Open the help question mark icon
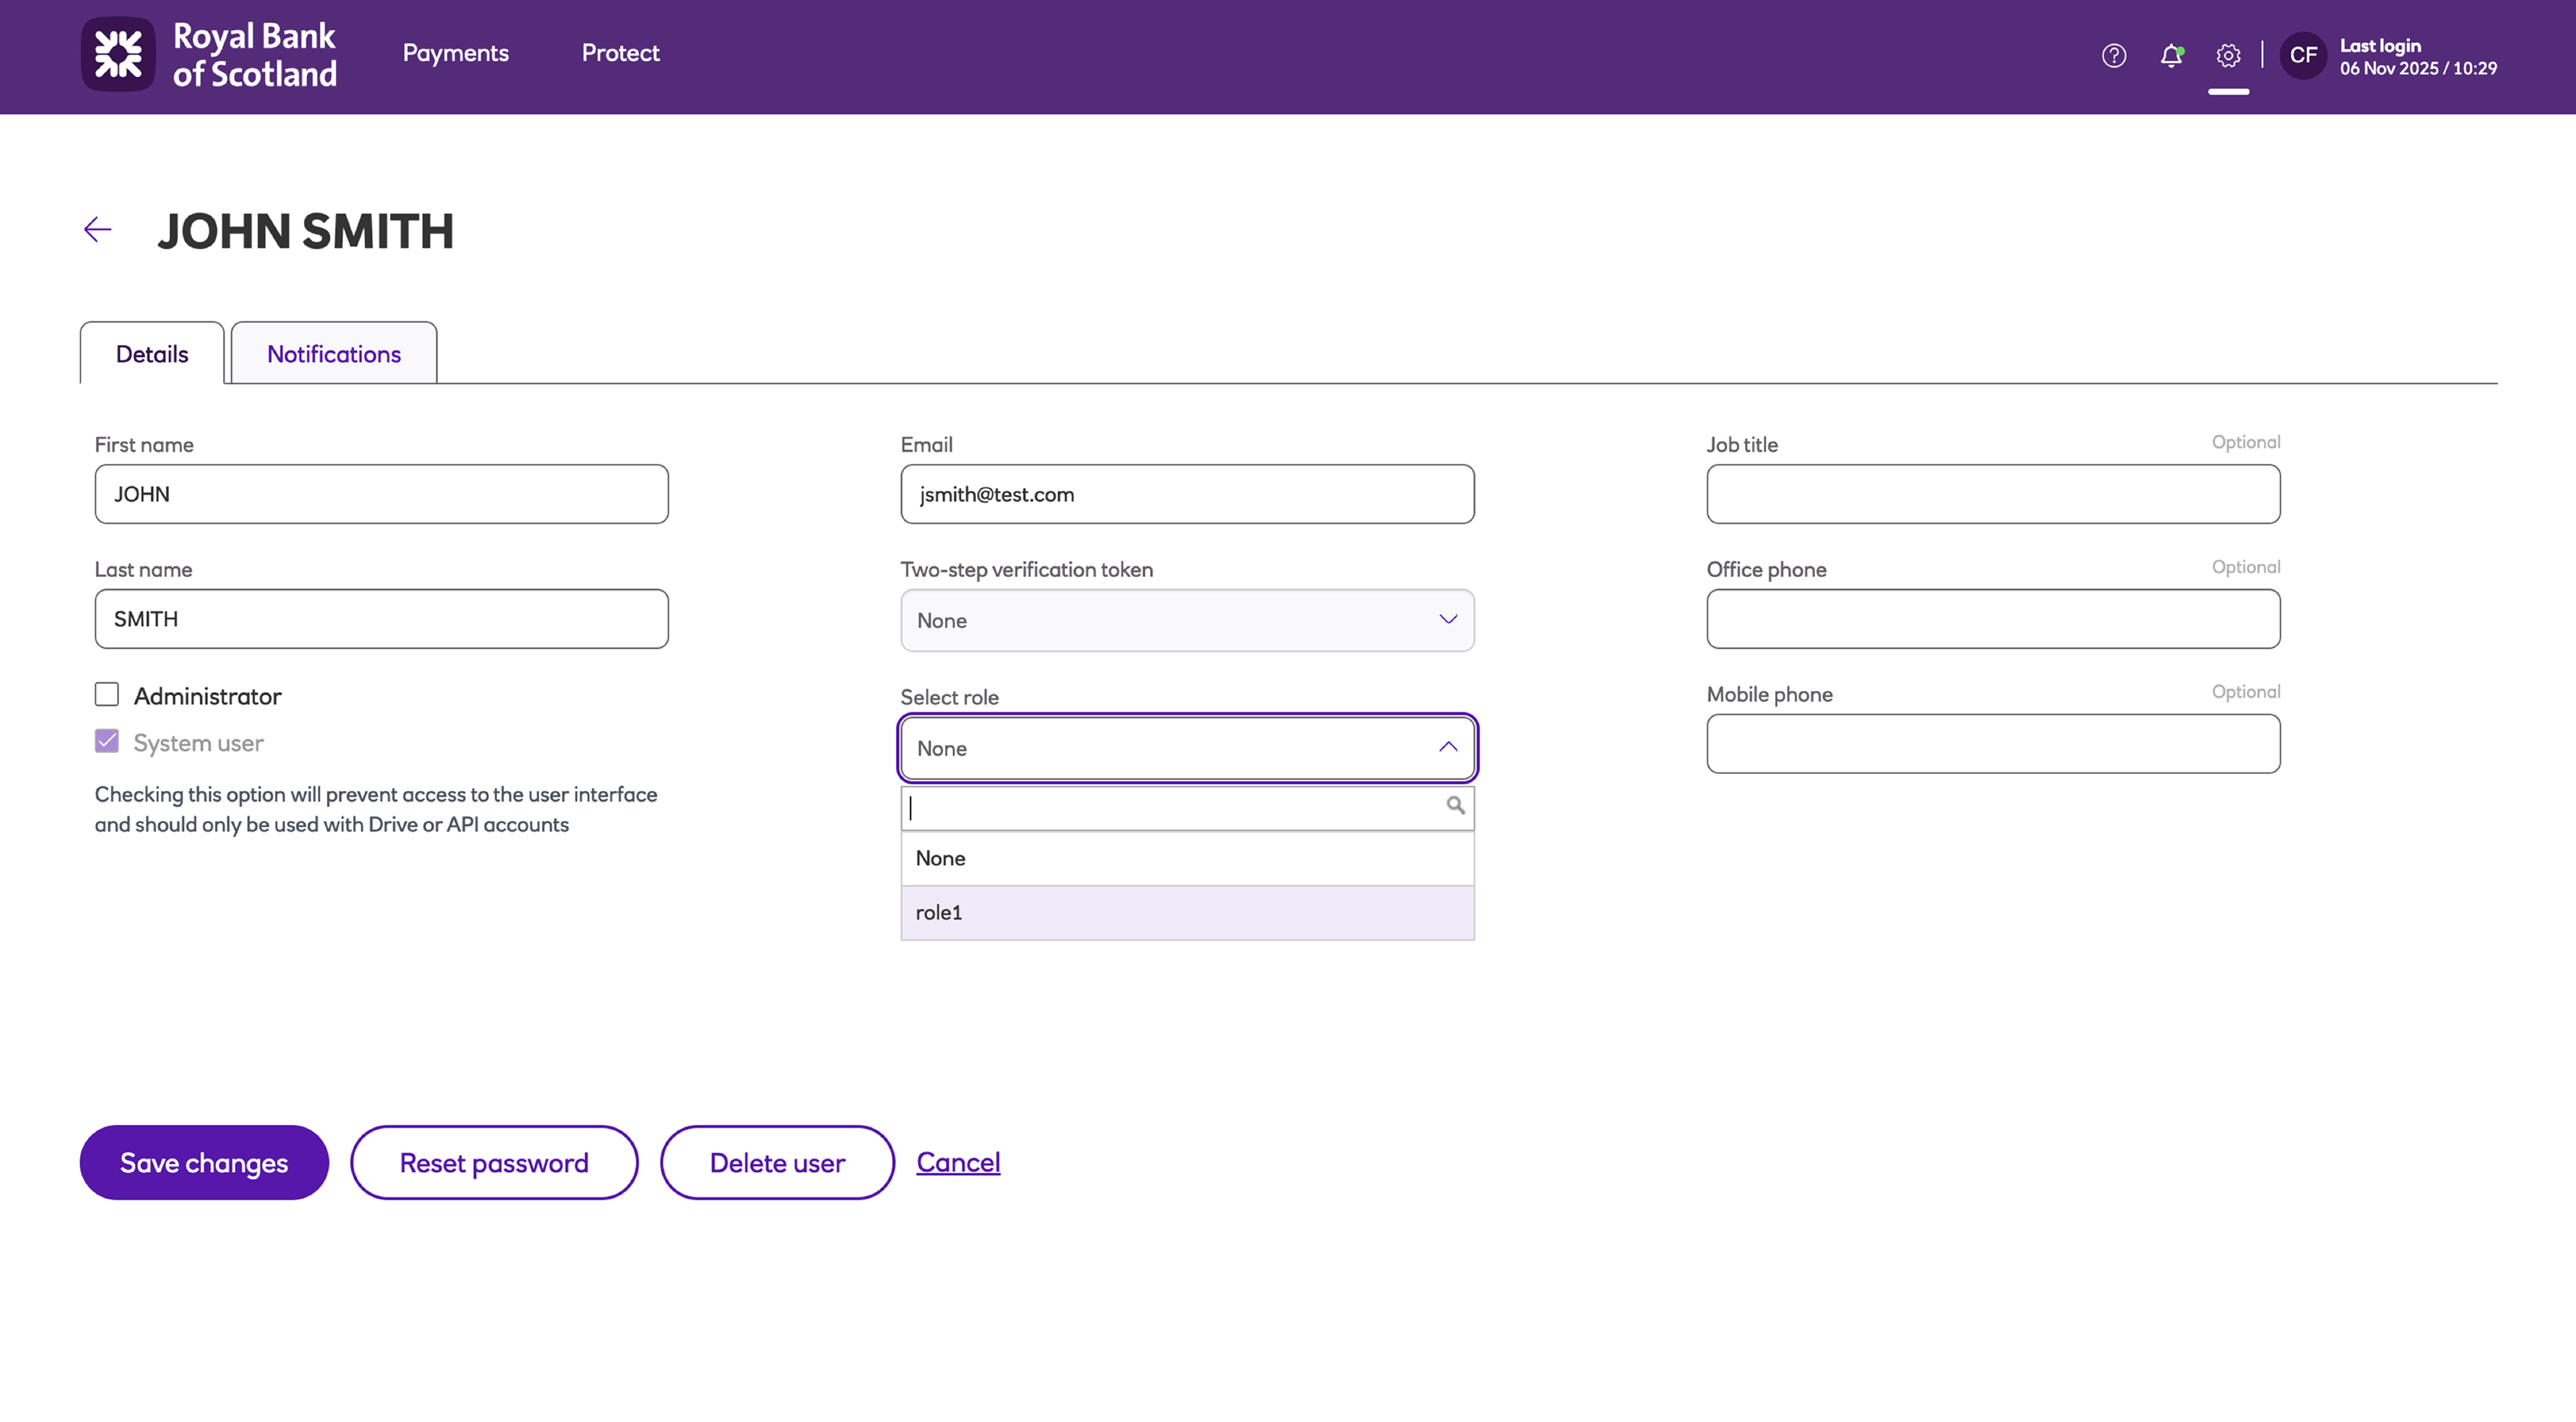The width and height of the screenshot is (2576, 1422). point(2113,55)
